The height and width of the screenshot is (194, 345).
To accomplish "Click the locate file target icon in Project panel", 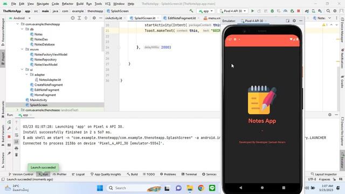I will [x=73, y=18].
